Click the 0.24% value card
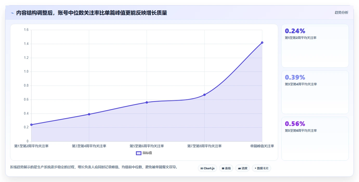This screenshot has width=359, height=182. pos(315,46)
